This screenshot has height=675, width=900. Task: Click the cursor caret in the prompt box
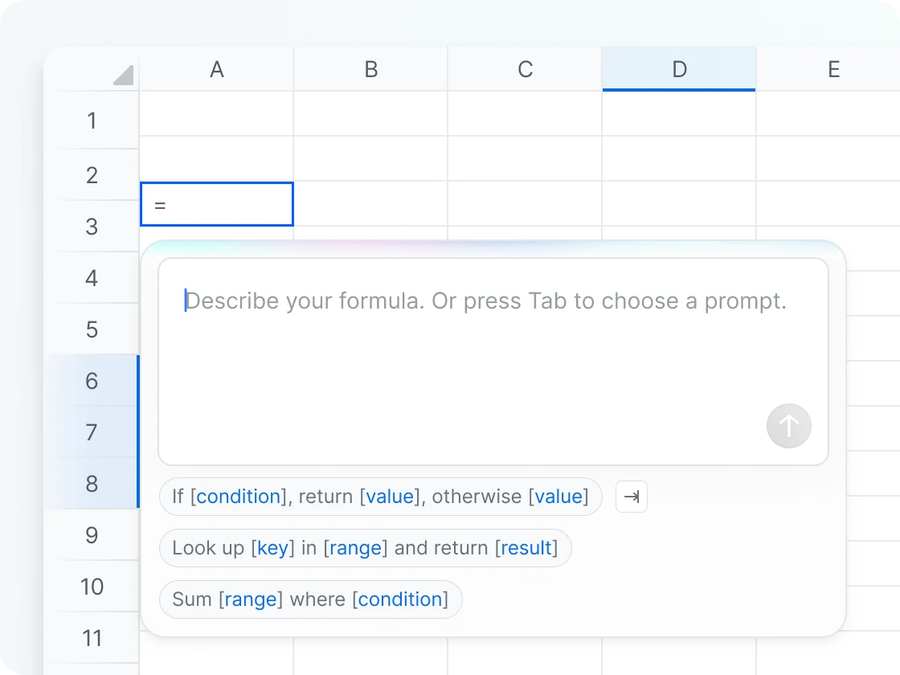click(x=186, y=300)
